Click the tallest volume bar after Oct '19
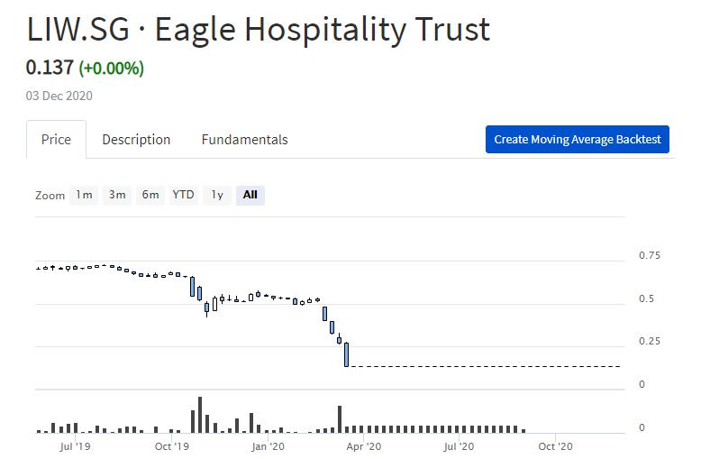The width and height of the screenshot is (701, 459). pos(200,415)
